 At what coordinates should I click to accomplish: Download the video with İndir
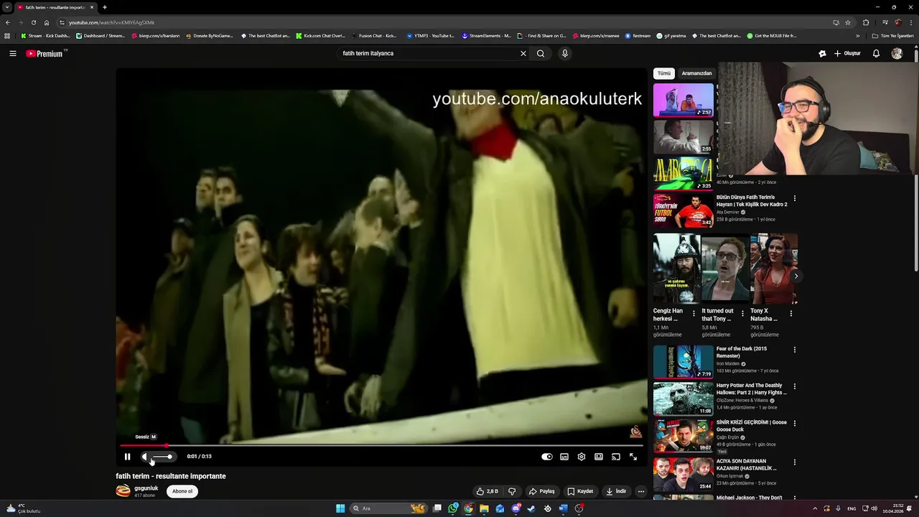coord(616,491)
